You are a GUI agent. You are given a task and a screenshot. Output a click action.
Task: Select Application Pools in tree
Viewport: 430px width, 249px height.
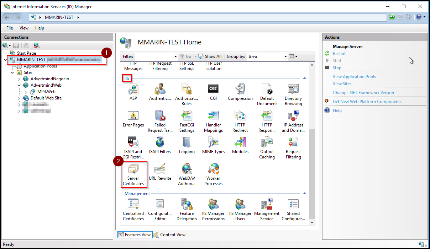tap(40, 66)
